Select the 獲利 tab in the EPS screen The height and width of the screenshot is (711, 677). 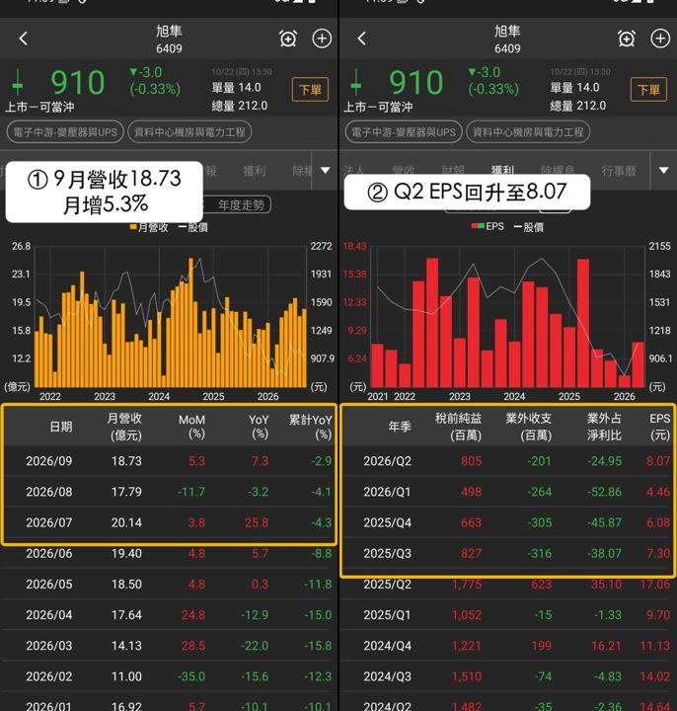(x=502, y=169)
